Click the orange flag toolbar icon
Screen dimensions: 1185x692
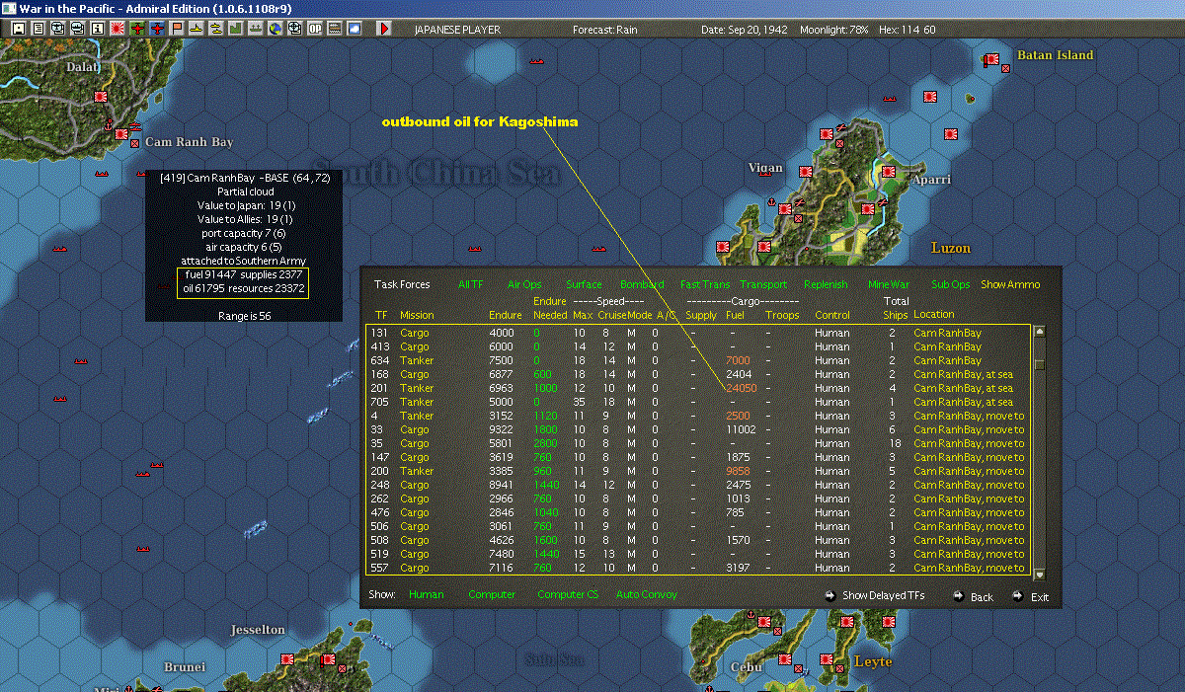pos(178,29)
